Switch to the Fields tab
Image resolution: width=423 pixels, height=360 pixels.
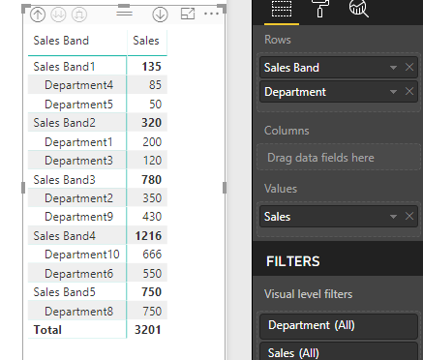[282, 9]
